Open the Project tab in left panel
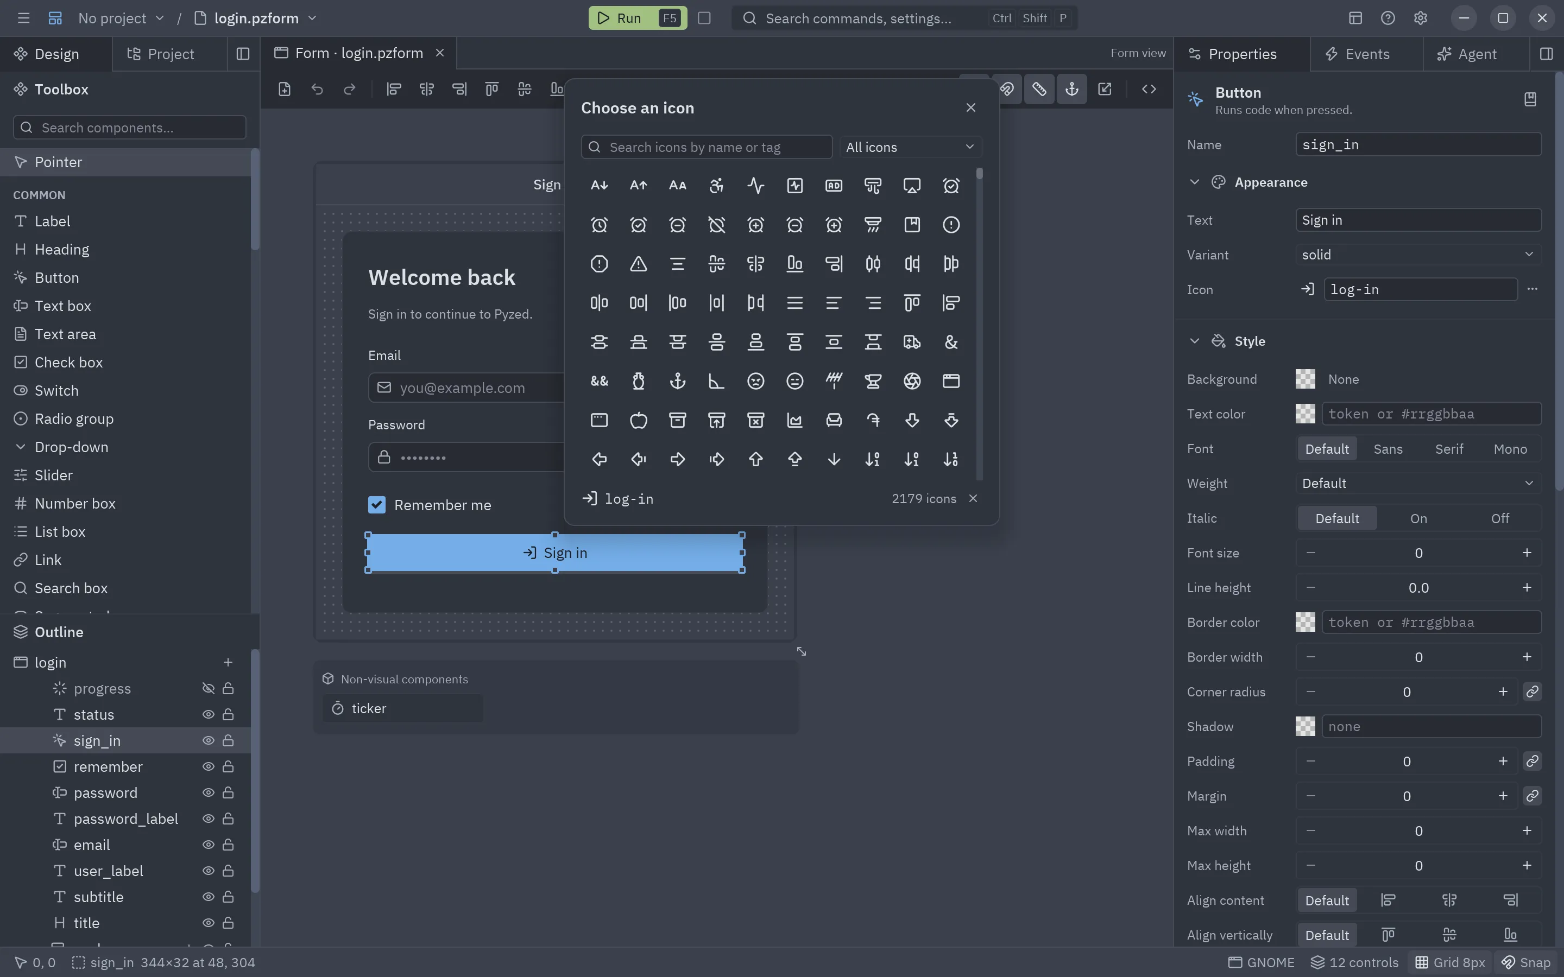Viewport: 1564px width, 977px height. click(169, 54)
